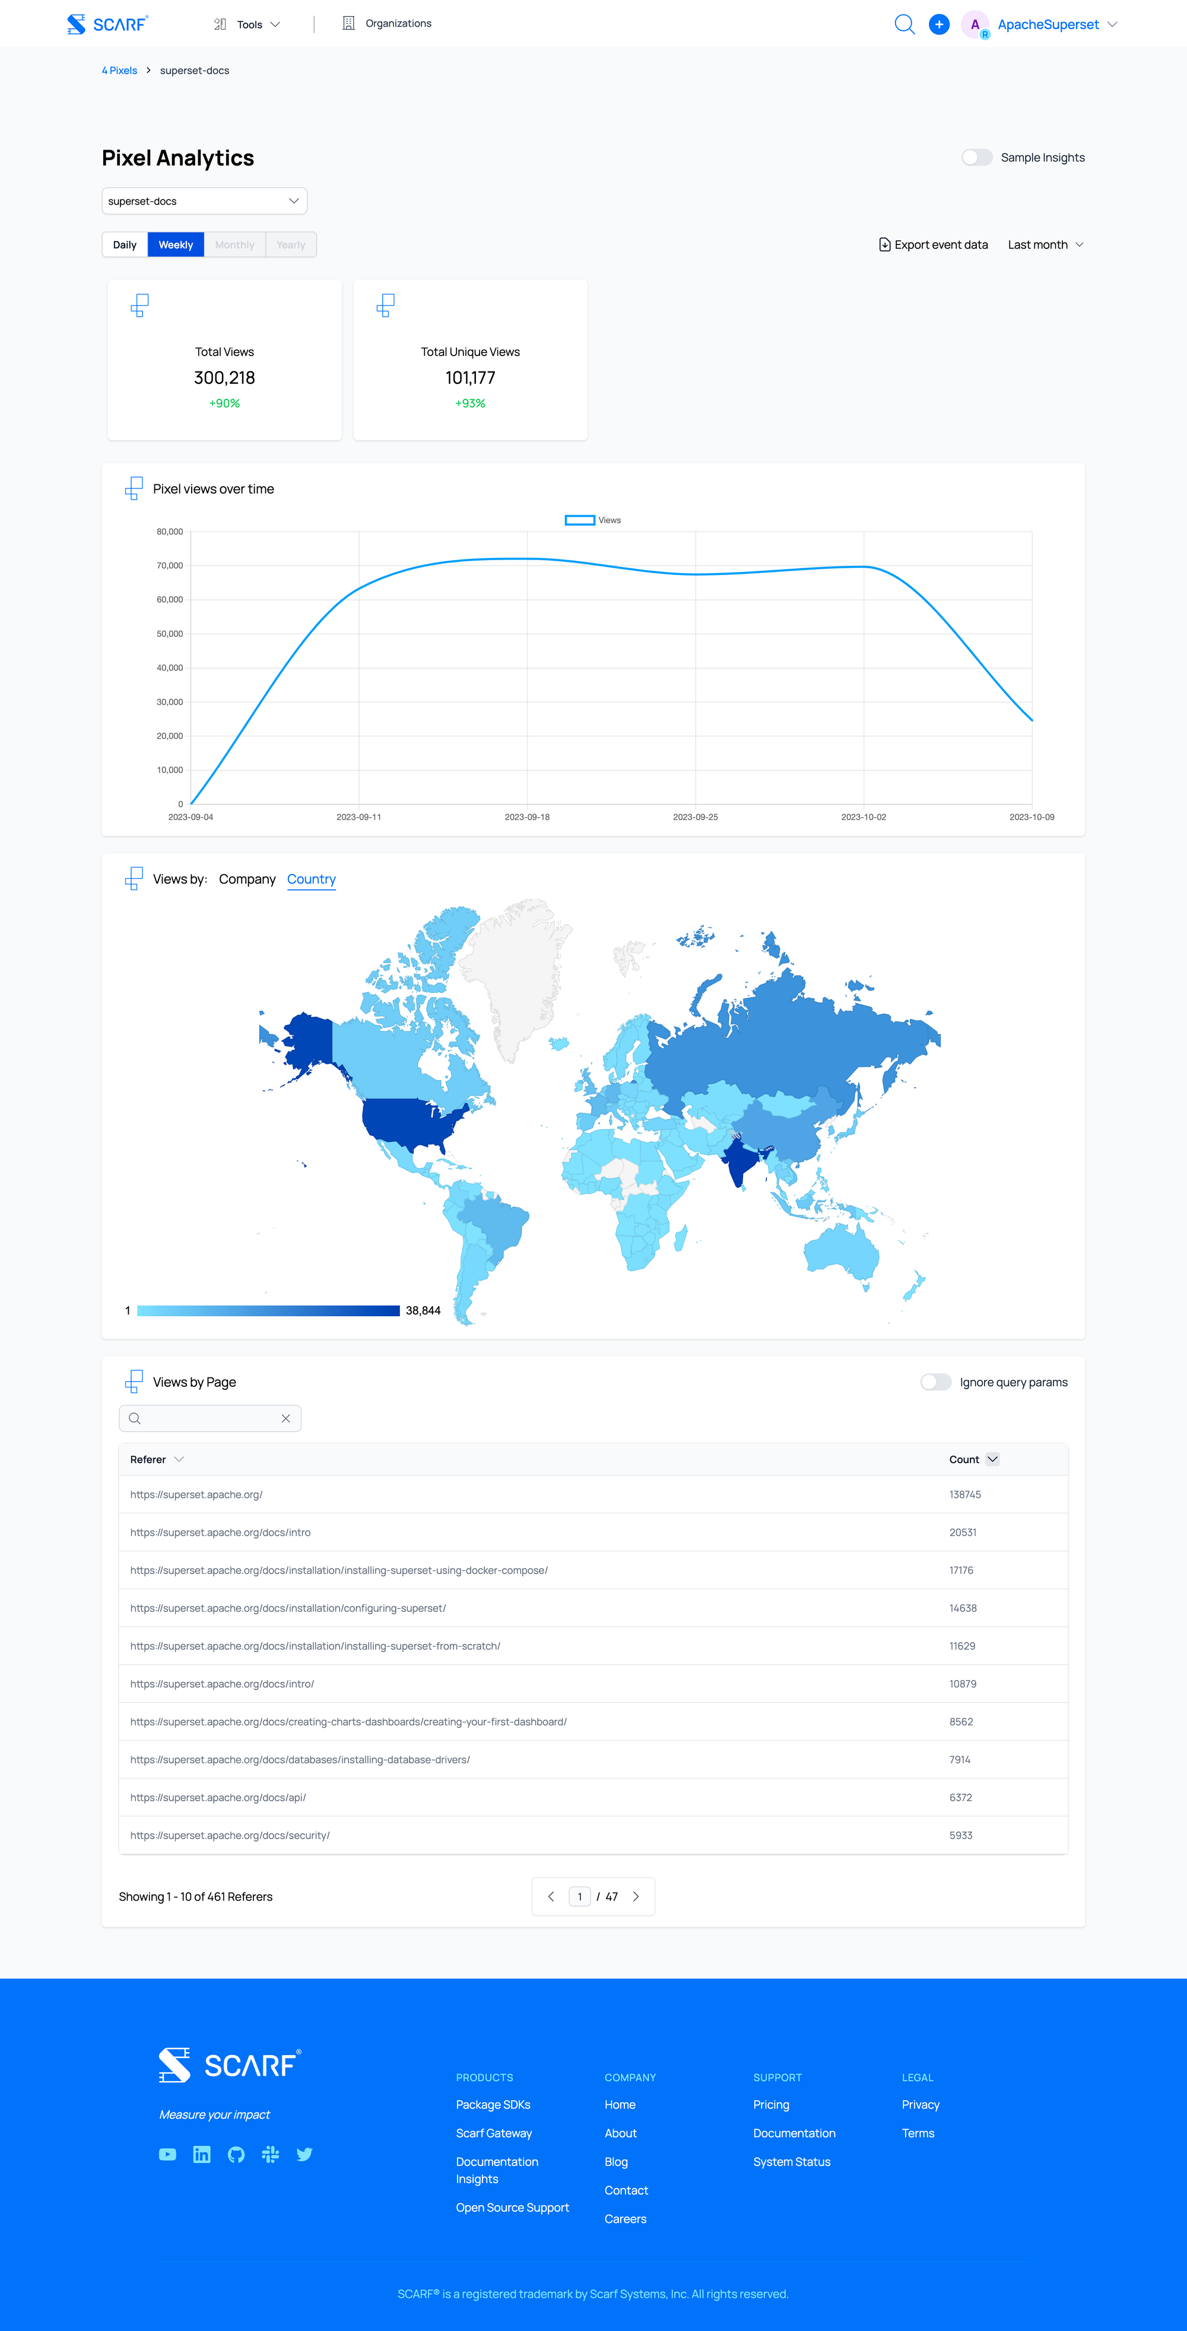Viewport: 1187px width, 2331px height.
Task: Click the blue plus add button
Action: tap(939, 24)
